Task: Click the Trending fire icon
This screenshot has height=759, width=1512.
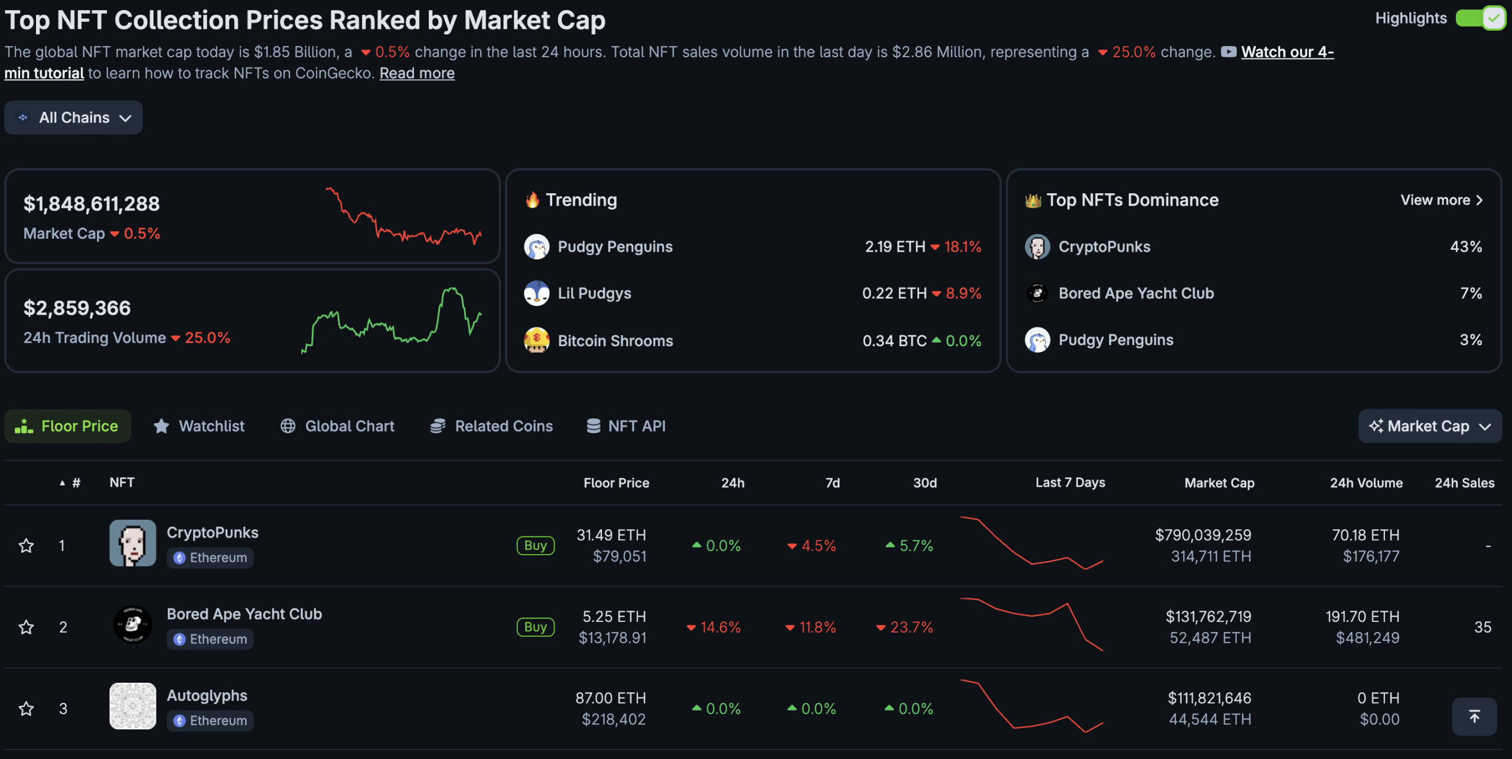Action: 532,200
